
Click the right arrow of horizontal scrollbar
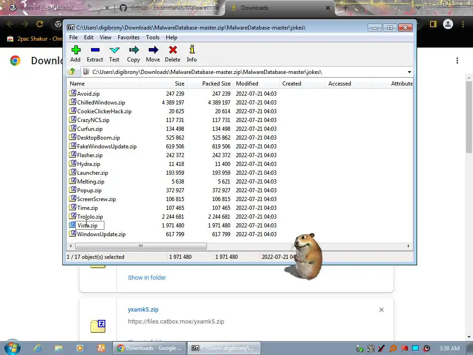pyautogui.click(x=408, y=246)
